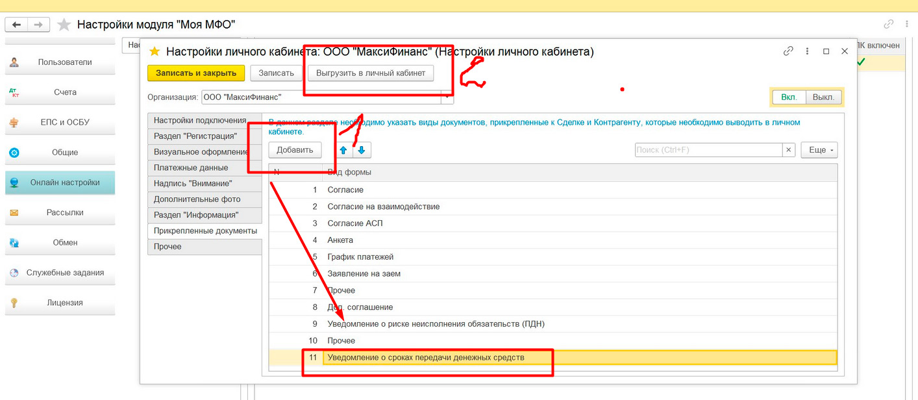Click the Общие gear icon

click(14, 153)
